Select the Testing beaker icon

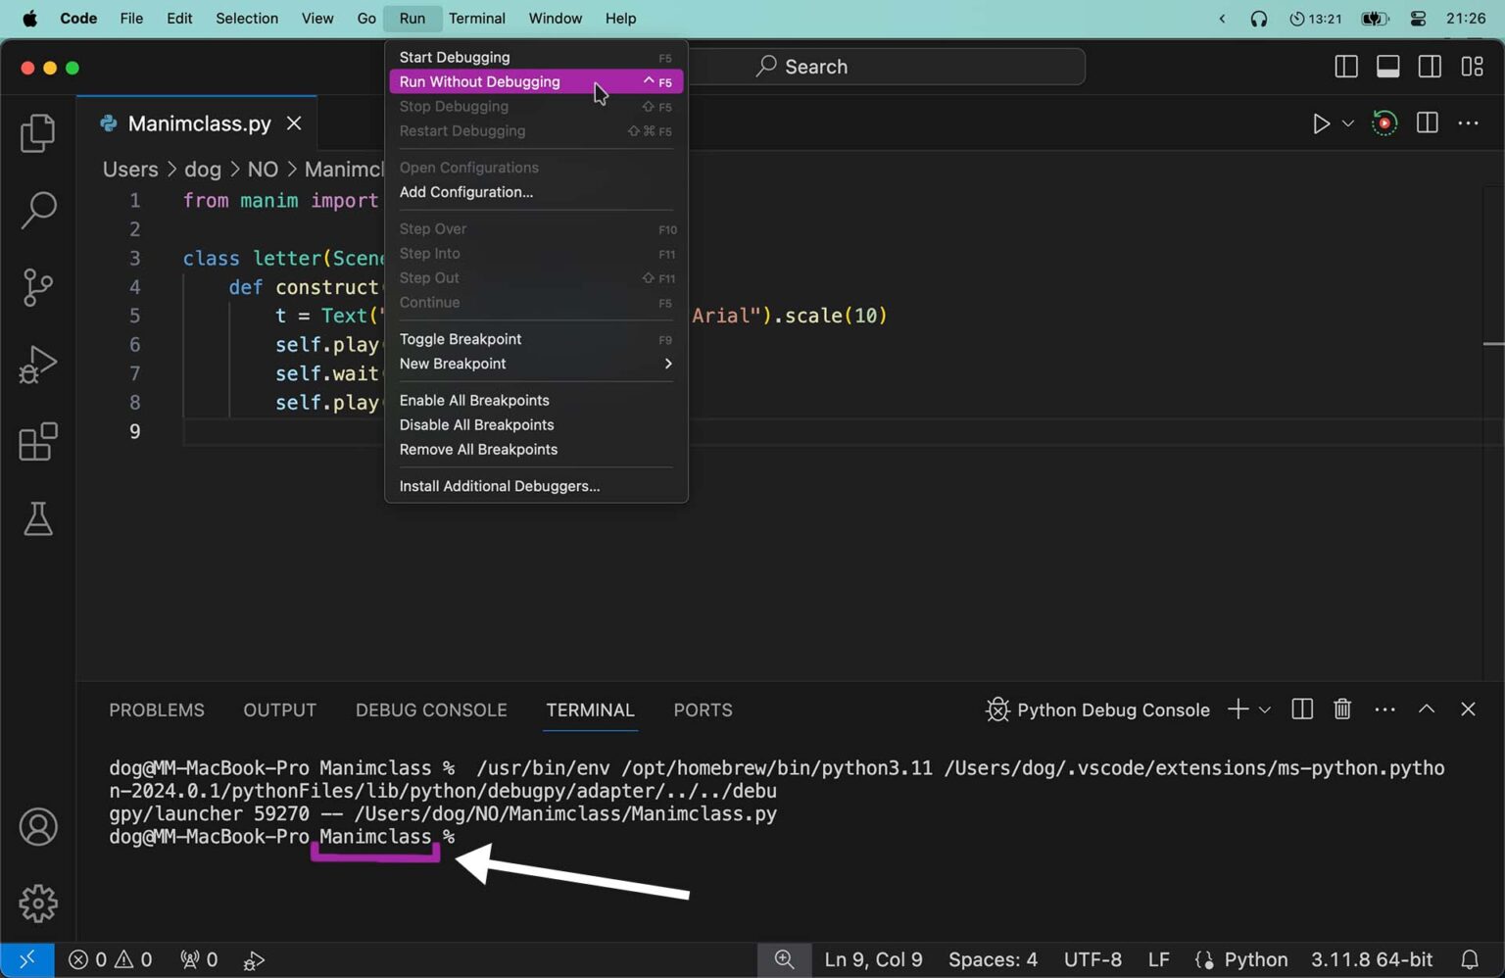click(x=37, y=518)
